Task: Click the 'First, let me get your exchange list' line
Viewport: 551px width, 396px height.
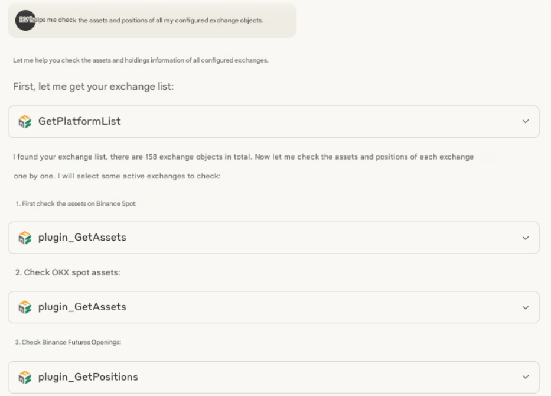Action: [93, 87]
